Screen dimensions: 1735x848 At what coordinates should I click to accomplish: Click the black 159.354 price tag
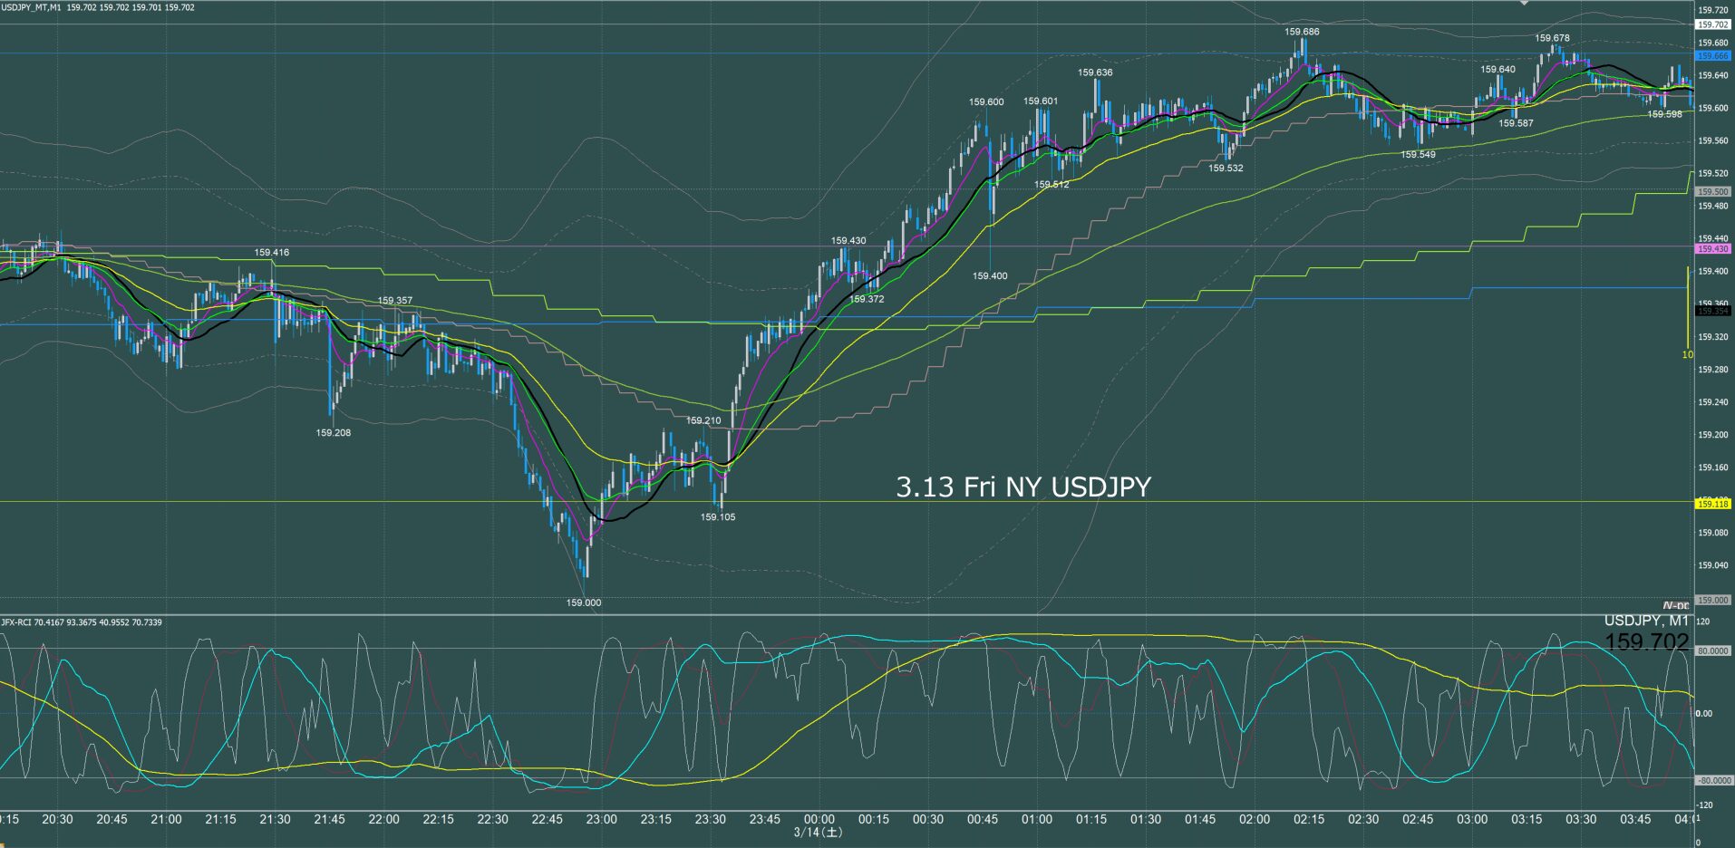[x=1712, y=311]
